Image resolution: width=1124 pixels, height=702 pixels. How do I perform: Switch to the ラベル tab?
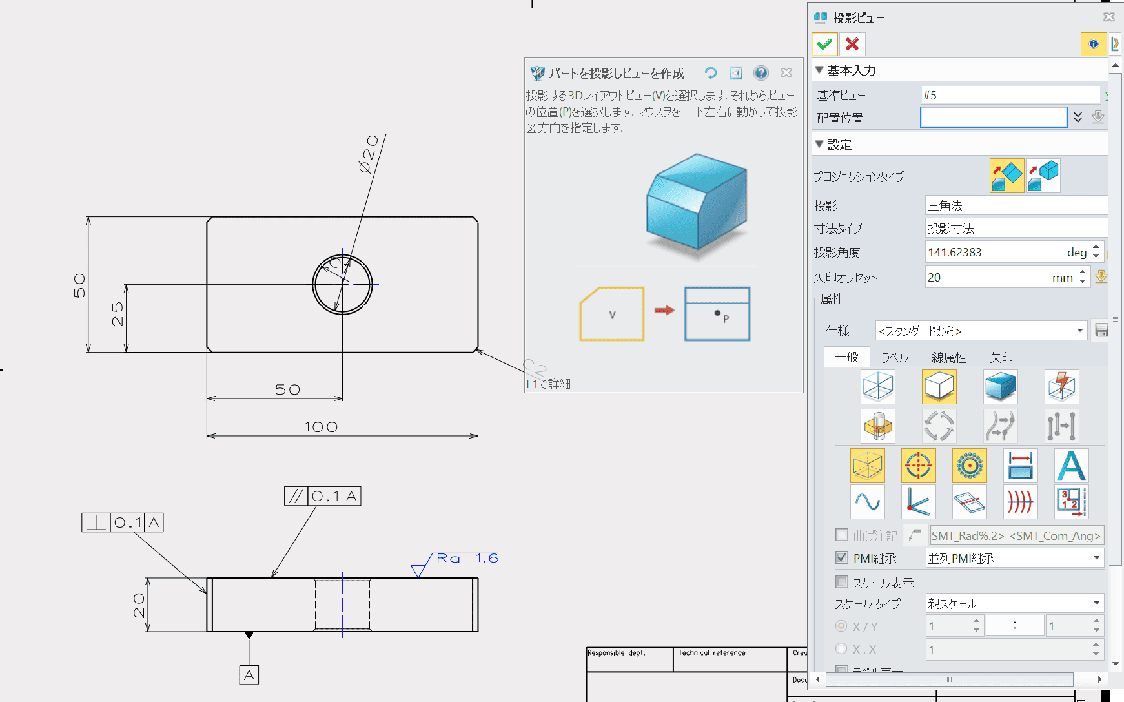[x=894, y=357]
